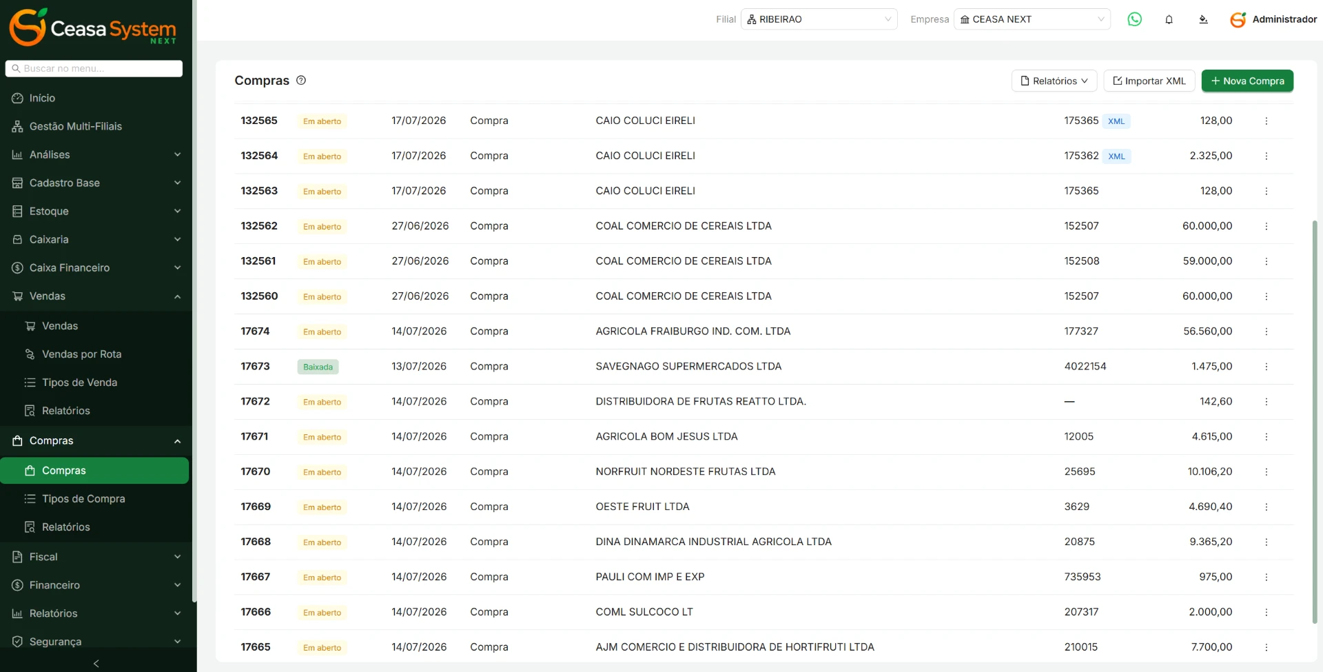
Task: Expand Financeiro menu section
Action: [x=96, y=584]
